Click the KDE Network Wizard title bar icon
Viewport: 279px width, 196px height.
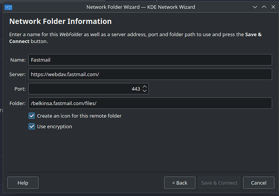tap(8, 7)
